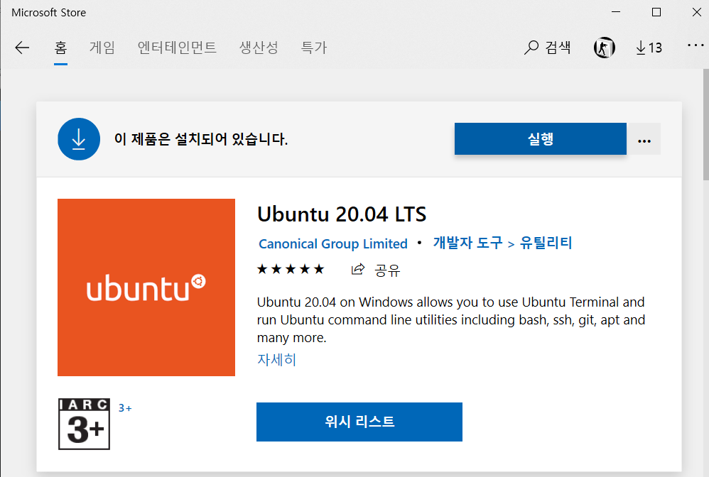
Task: Go back using the back arrow
Action: coord(22,48)
